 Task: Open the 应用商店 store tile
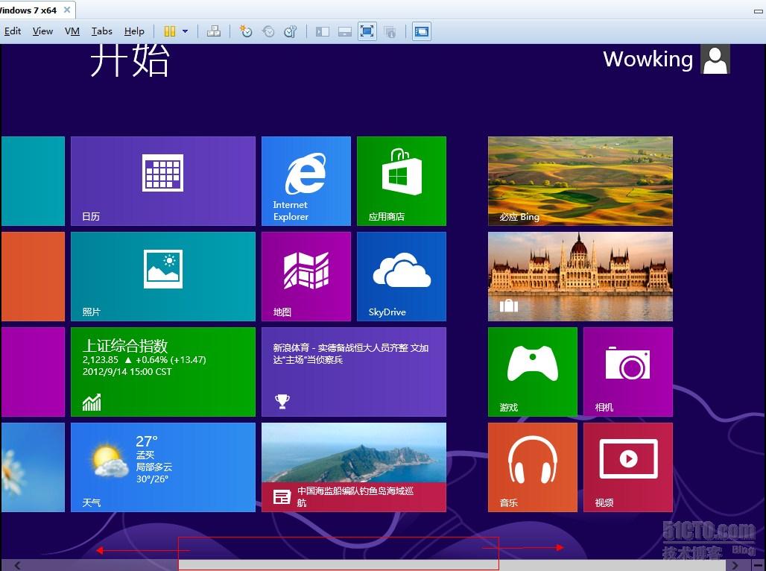[x=402, y=181]
